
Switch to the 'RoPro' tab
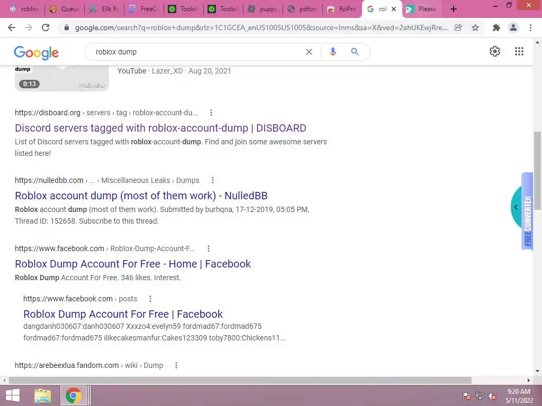click(x=342, y=9)
